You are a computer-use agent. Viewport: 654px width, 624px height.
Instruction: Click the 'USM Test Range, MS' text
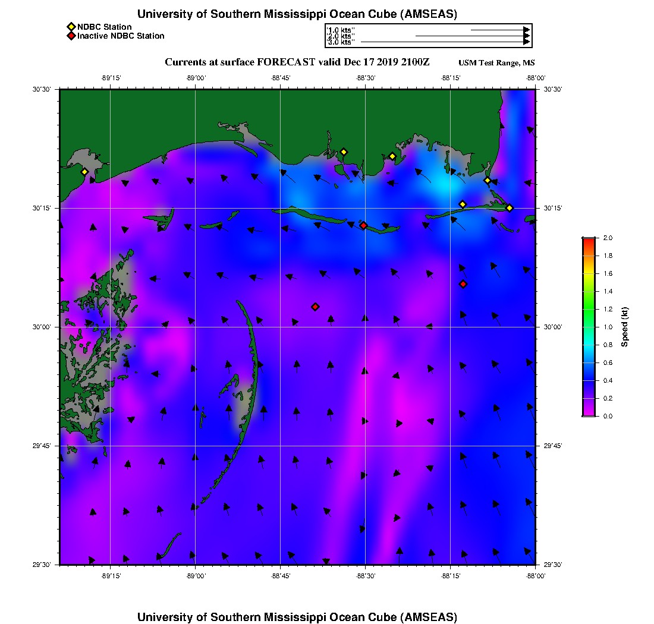click(496, 64)
